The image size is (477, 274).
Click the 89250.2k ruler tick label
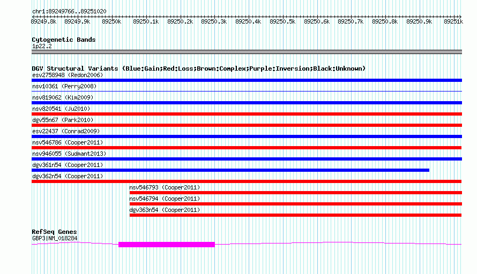coord(180,21)
